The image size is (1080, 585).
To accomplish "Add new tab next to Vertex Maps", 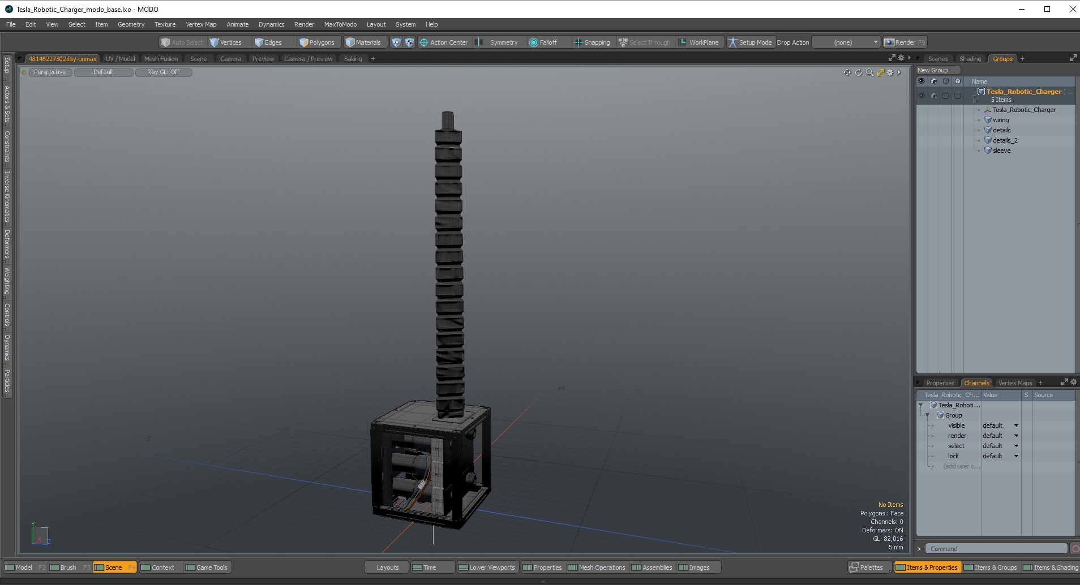I will click(x=1040, y=383).
